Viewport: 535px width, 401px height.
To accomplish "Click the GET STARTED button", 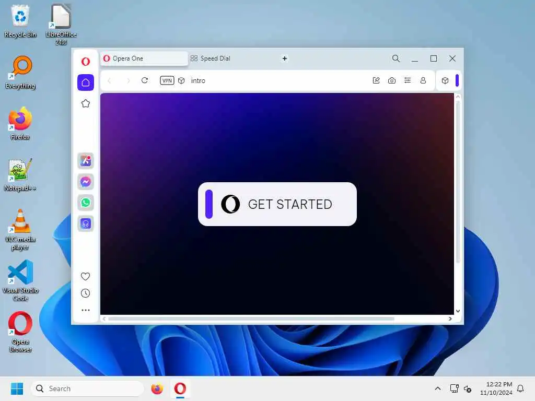I will pos(277,204).
